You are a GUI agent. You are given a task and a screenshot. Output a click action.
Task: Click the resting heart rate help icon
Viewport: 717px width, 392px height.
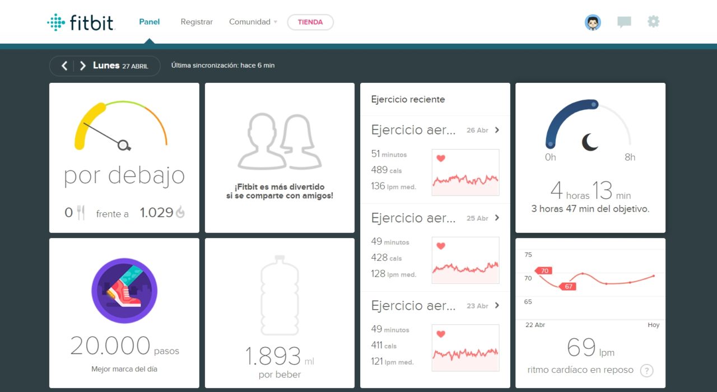pos(646,370)
